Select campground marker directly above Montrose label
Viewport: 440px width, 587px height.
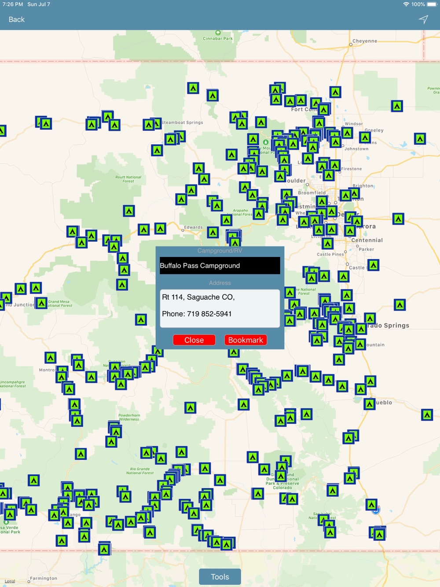51,358
